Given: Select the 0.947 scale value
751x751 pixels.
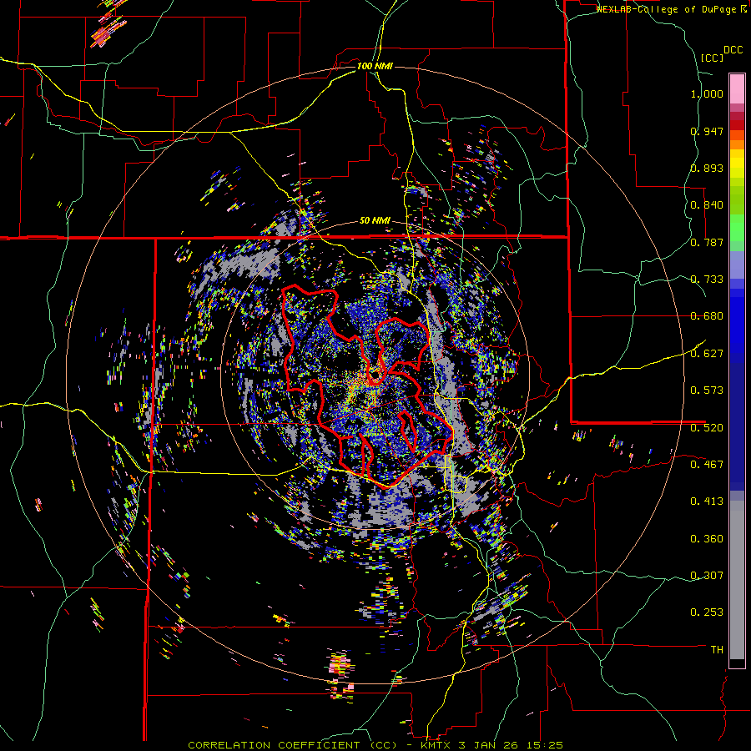Looking at the screenshot, I should 707,131.
